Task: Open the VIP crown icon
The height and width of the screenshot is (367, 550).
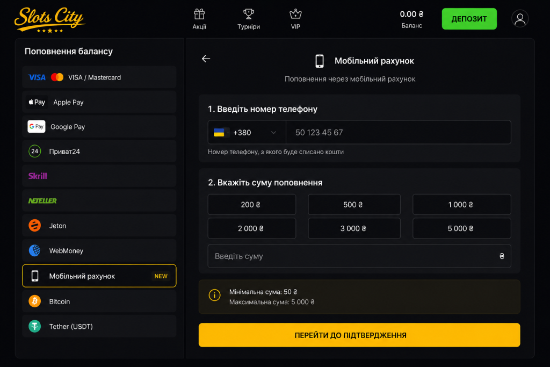Action: (x=295, y=15)
